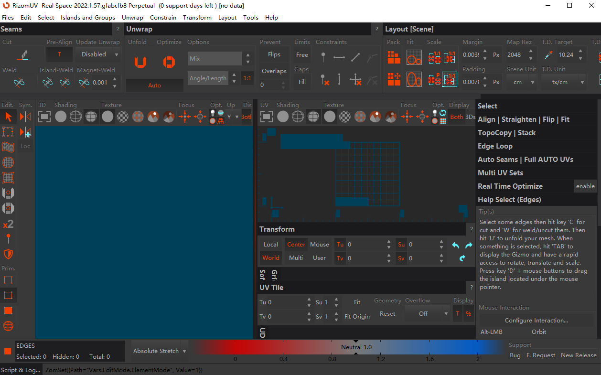Click the delete pin constraint icon

(x=325, y=79)
